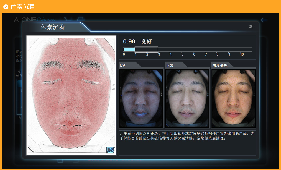Select the 图片处理 tab label

219,66
